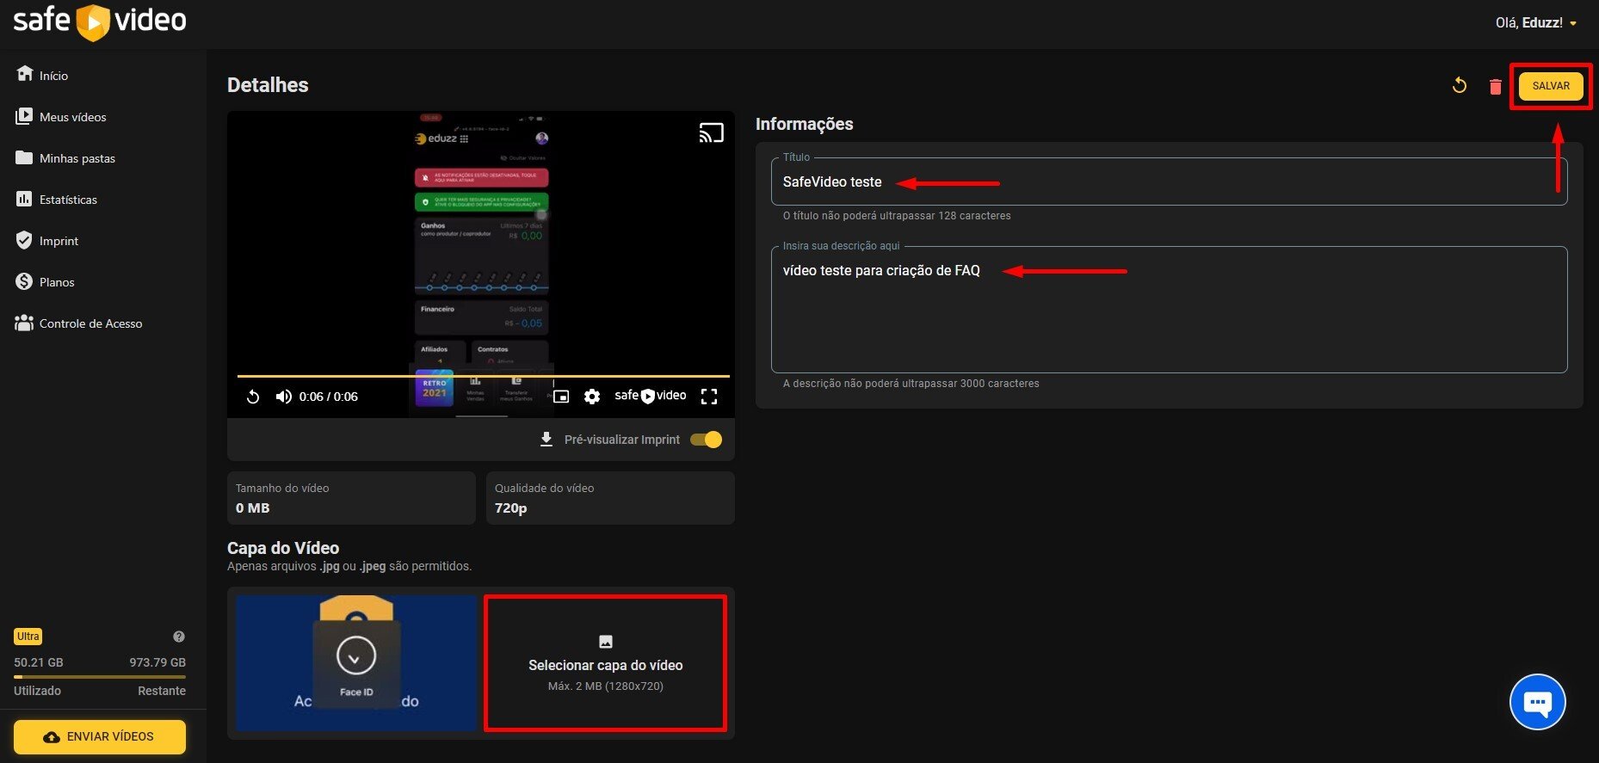1599x763 pixels.
Task: Click the red trash delete icon
Action: 1495,86
